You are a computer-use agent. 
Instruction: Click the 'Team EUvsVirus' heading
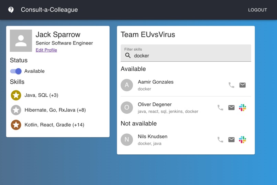(148, 34)
